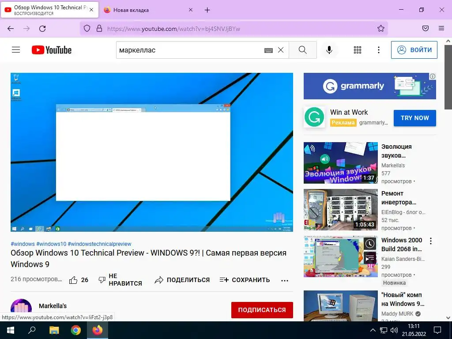452x339 pixels.
Task: Open options menu for Windows 2000 video
Action: 431,241
